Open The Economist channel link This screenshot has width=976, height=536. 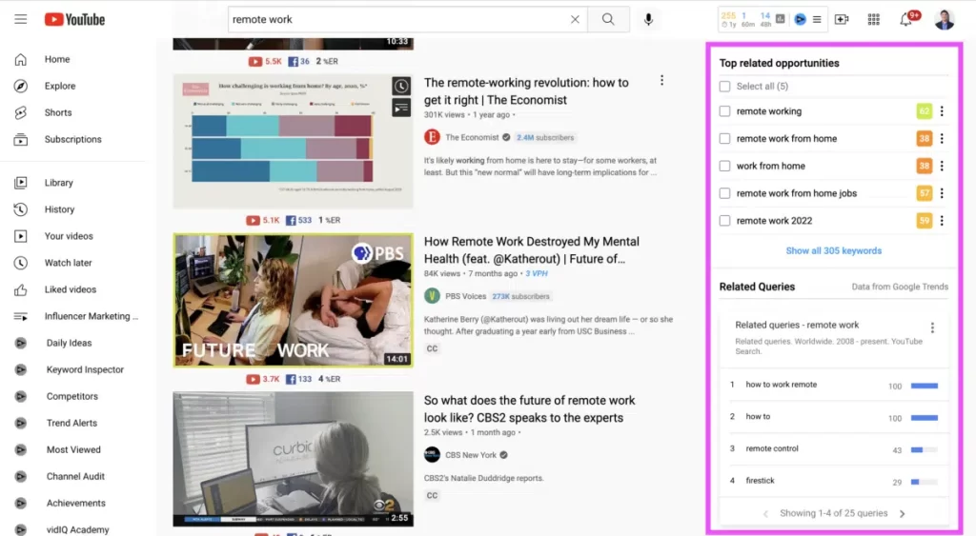point(471,137)
